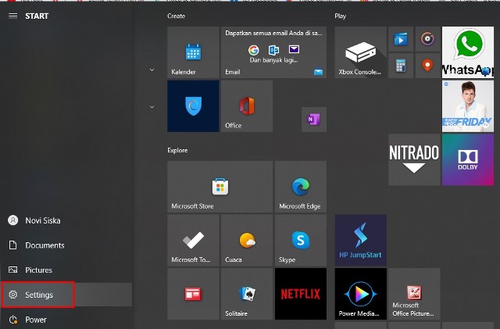This screenshot has width=500, height=329.
Task: Open Microsoft Office Picture Manager tile
Action: tap(414, 294)
